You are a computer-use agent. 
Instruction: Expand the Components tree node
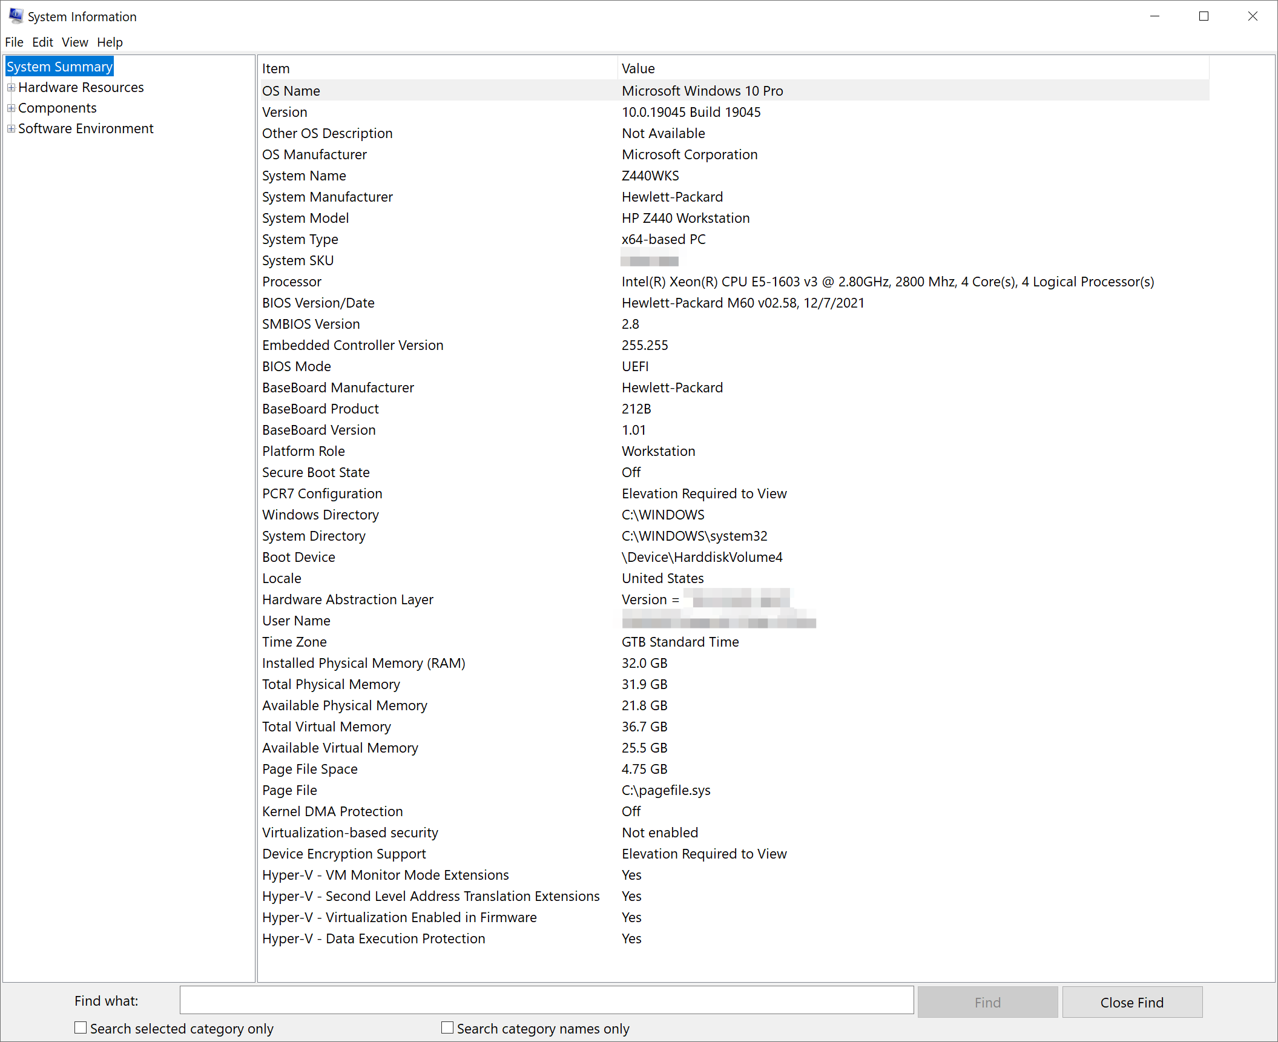[11, 108]
